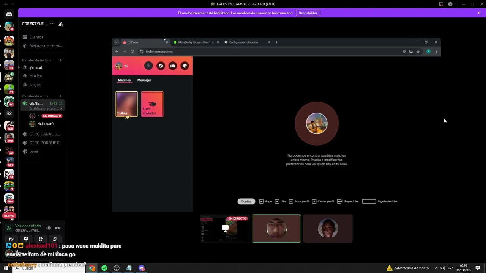Open the Tú profile in Tinder
Viewport: 486px width, 273px height.
(121, 66)
